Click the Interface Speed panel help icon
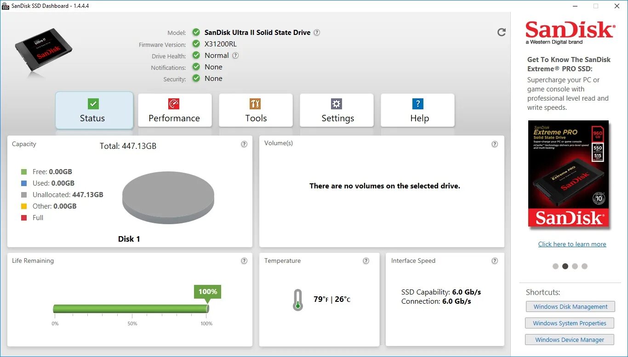Screen dimensions: 628x357 495,261
